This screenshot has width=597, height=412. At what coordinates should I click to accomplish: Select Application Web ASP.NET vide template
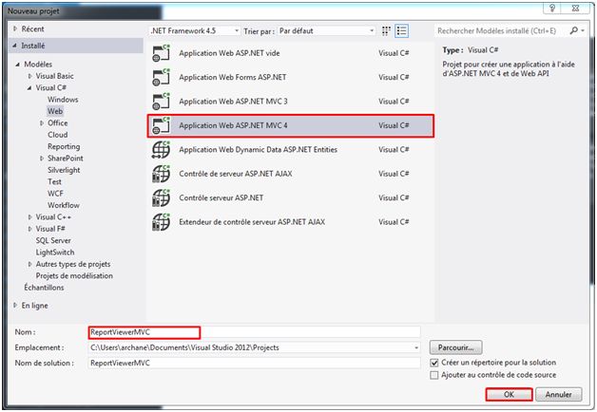pyautogui.click(x=291, y=53)
